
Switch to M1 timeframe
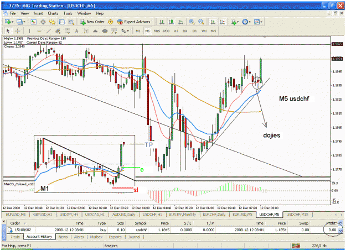pyautogui.click(x=138, y=31)
